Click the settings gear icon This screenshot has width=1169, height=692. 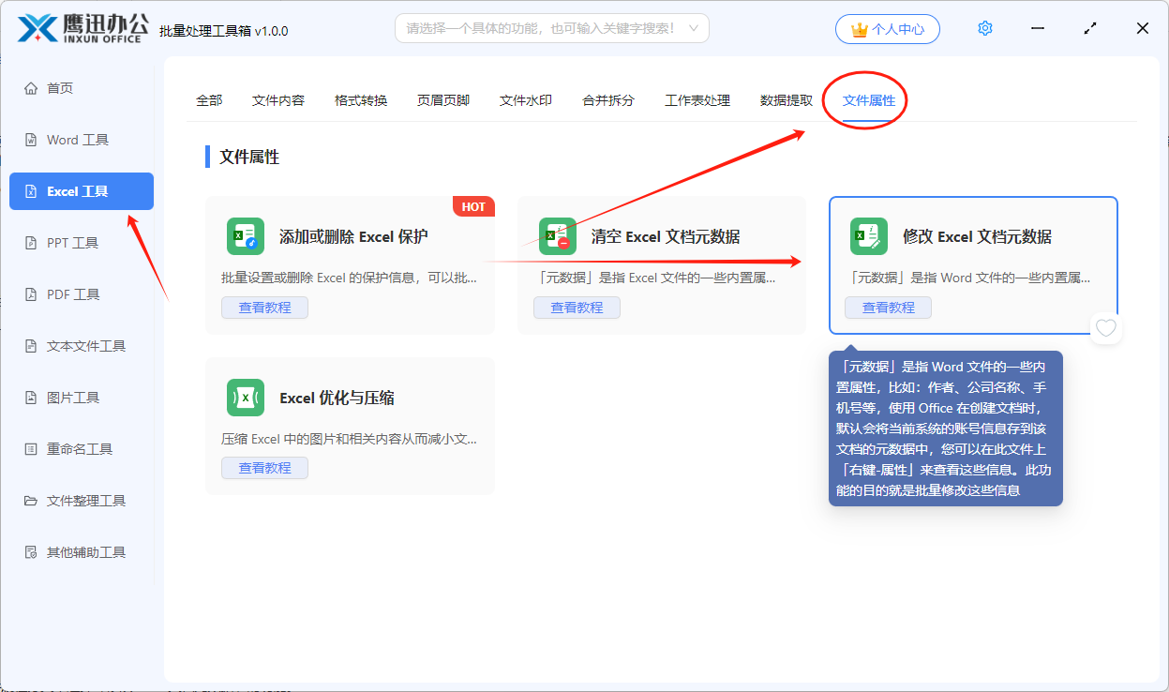(984, 29)
